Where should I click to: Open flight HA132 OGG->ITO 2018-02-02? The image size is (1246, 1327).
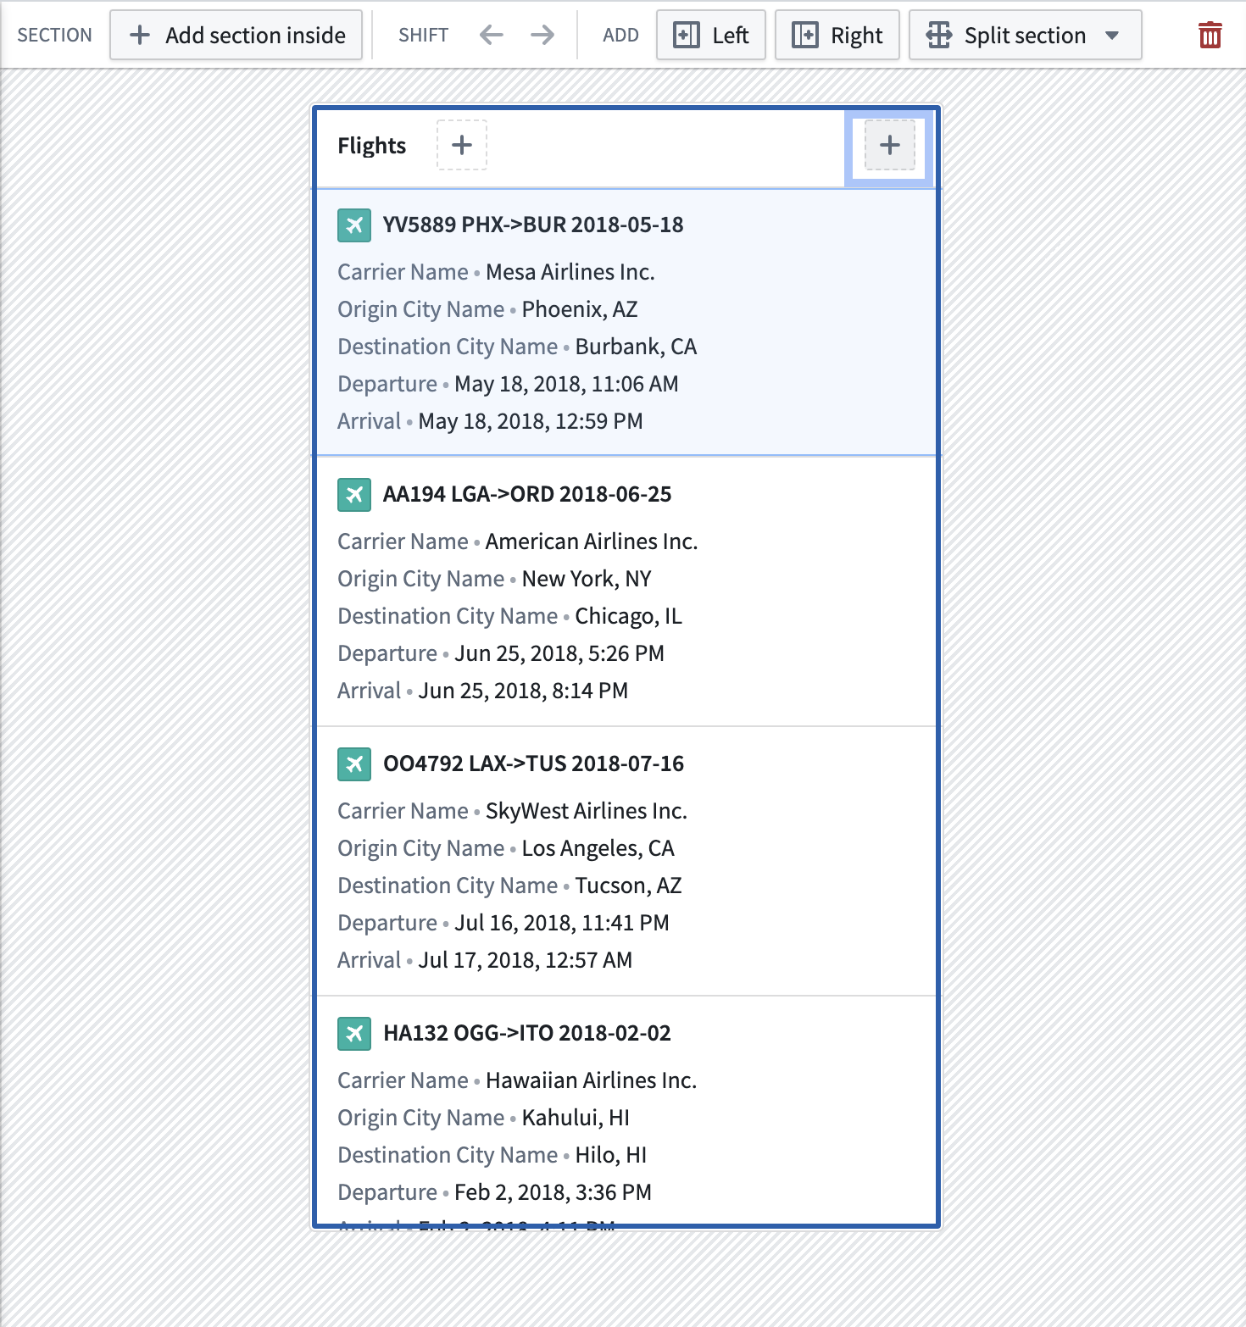(x=527, y=1033)
